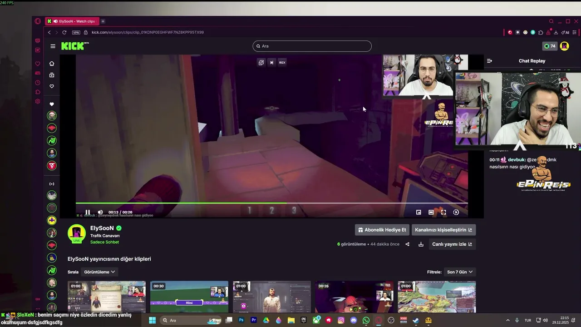Click the kick.com clip URL field
Image resolution: width=581 pixels, height=327 pixels.
148,32
